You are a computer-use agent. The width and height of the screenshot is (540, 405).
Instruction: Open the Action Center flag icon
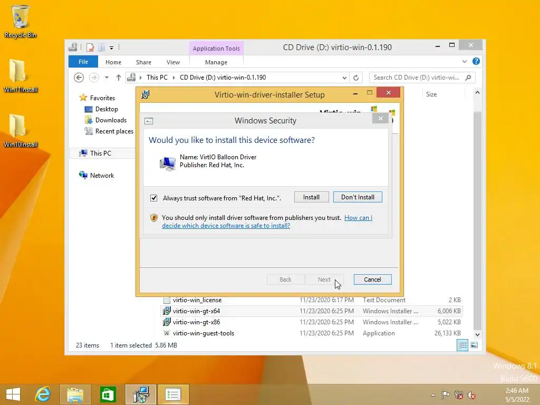pos(446,394)
